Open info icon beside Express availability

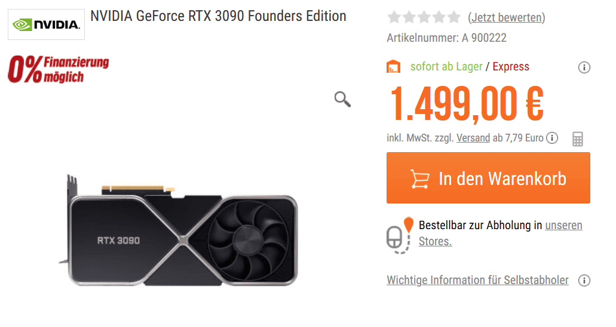coord(584,67)
